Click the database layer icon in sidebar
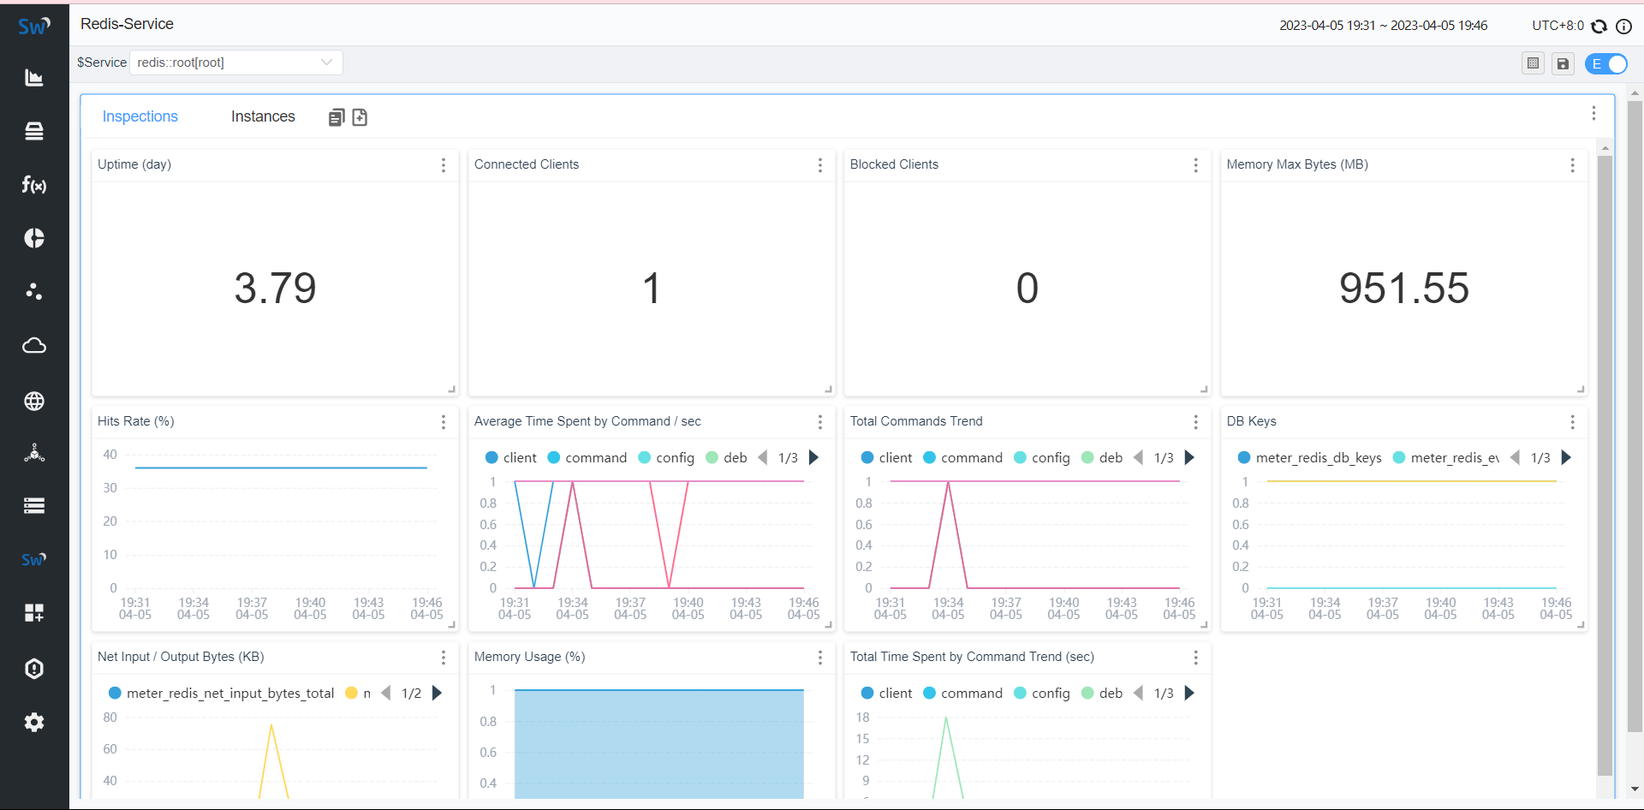The height and width of the screenshot is (810, 1644). click(34, 131)
